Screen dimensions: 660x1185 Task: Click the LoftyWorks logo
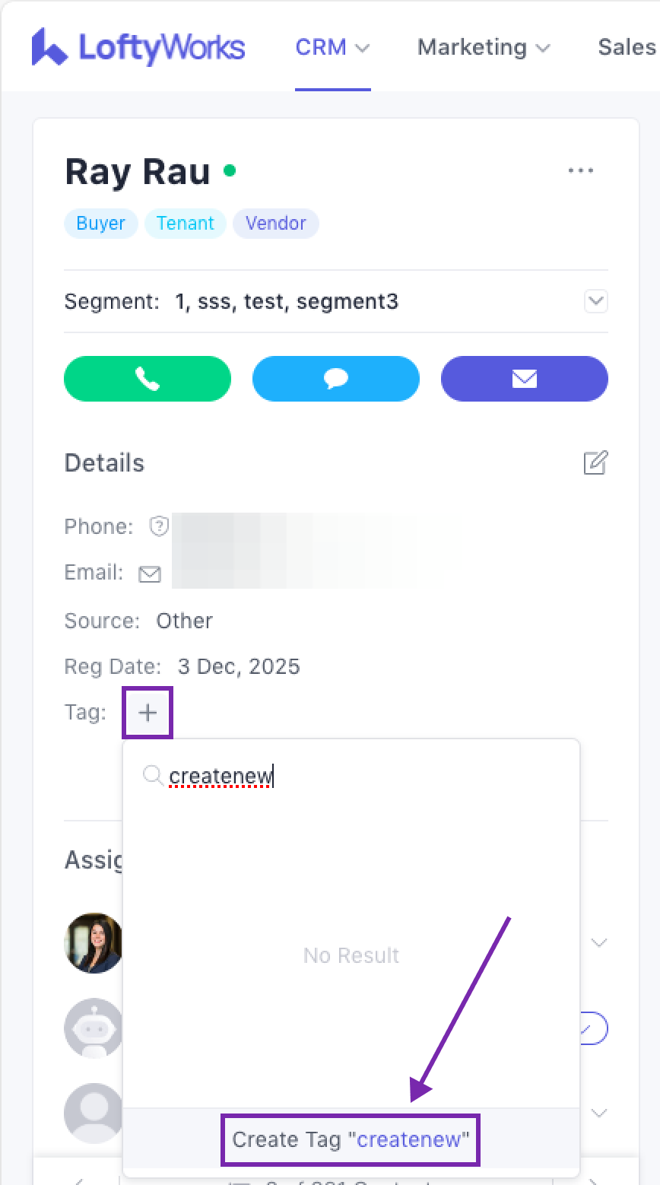point(138,47)
